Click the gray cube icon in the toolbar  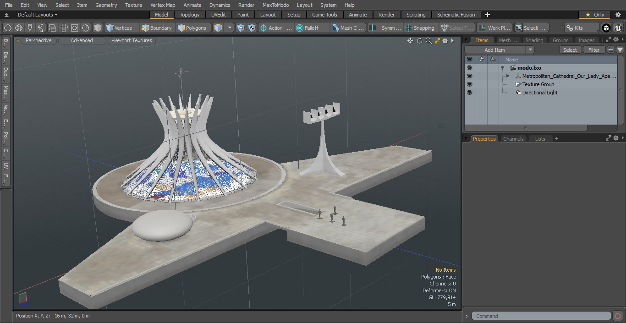pyautogui.click(x=98, y=28)
